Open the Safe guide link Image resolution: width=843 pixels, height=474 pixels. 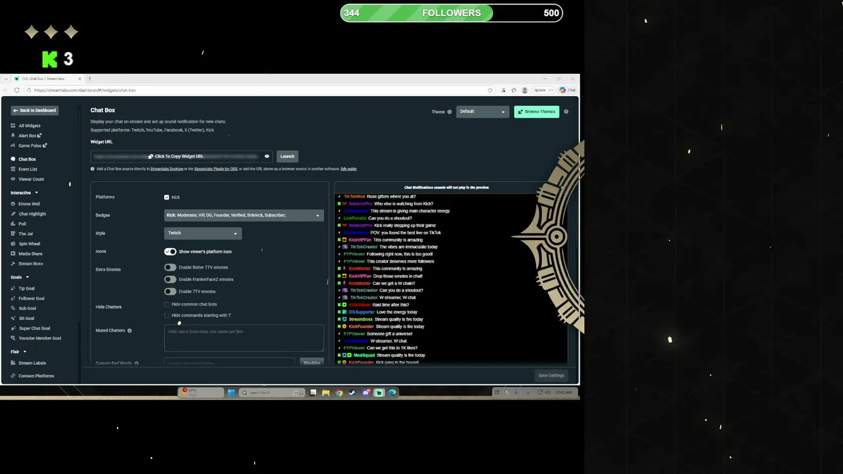coord(348,169)
